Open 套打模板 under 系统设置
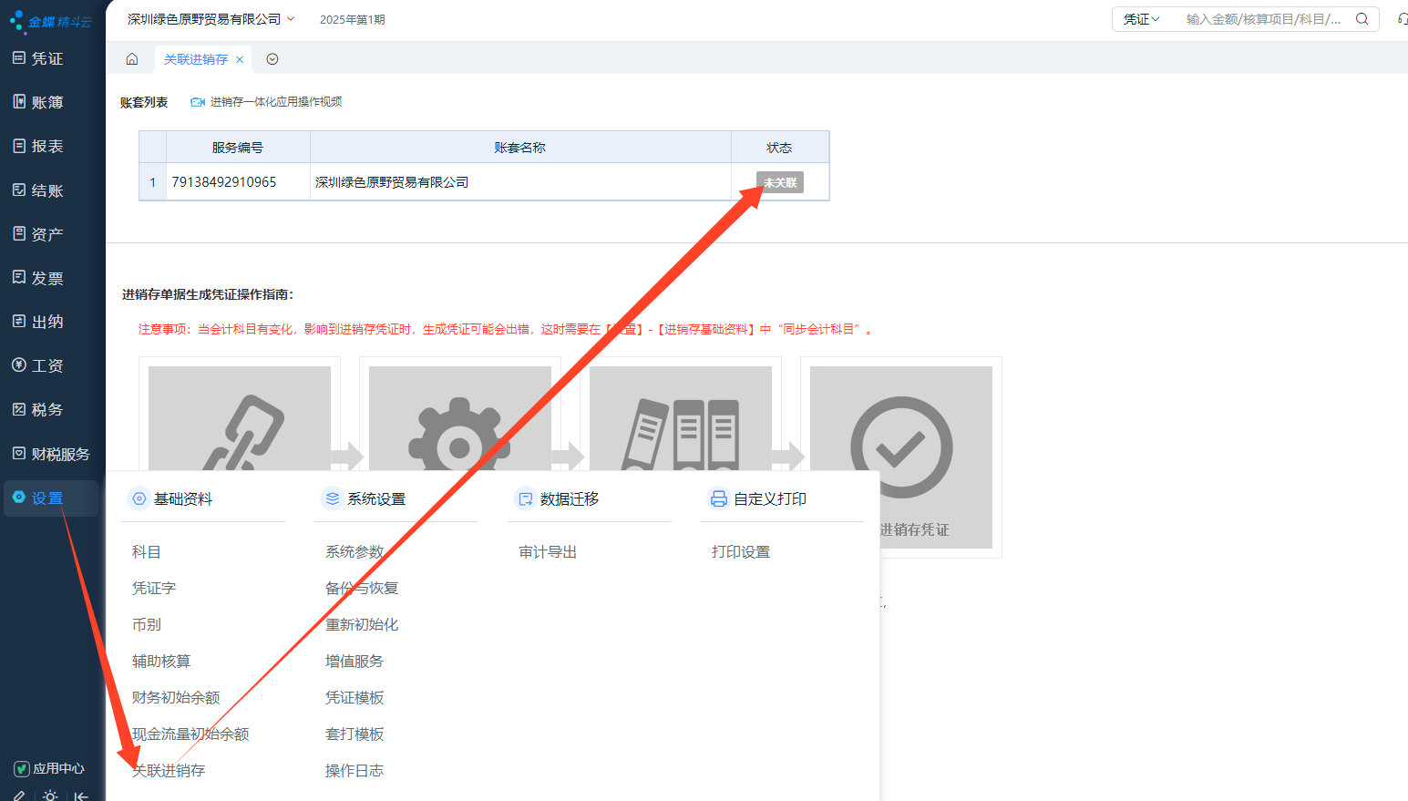The height and width of the screenshot is (801, 1408). (x=355, y=734)
